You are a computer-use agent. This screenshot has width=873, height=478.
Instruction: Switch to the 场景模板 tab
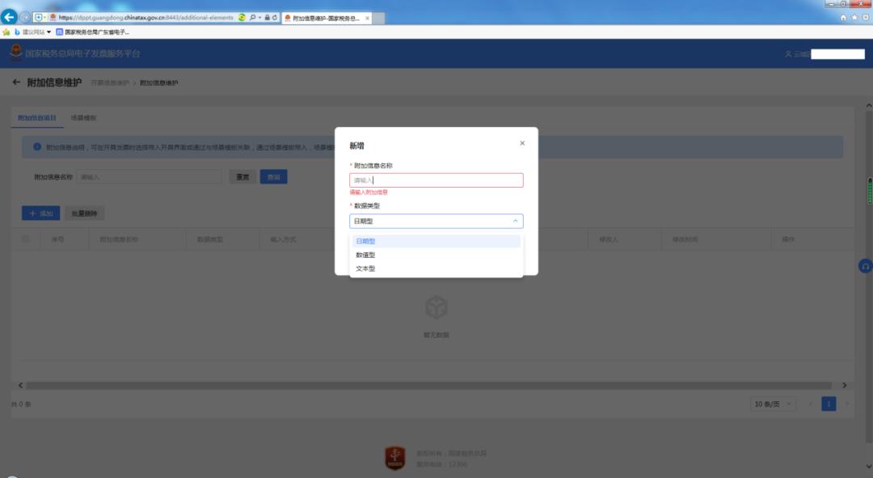(x=83, y=118)
